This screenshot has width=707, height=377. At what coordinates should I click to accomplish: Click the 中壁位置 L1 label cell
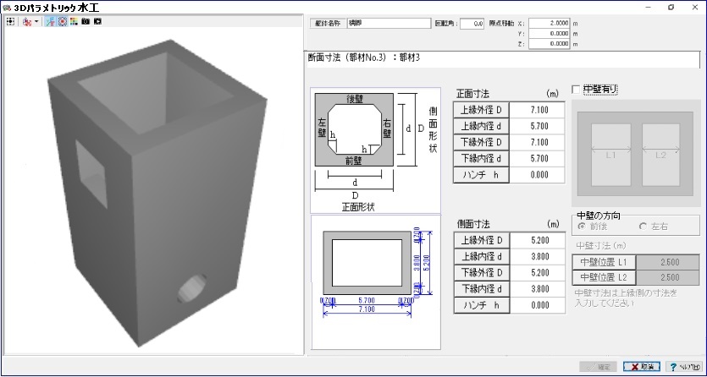click(605, 262)
